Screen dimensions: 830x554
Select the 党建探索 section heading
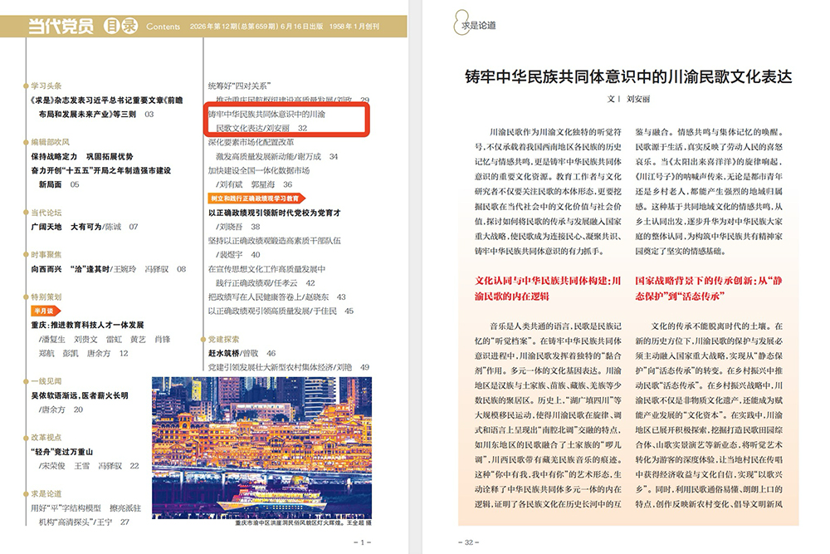[x=223, y=340]
